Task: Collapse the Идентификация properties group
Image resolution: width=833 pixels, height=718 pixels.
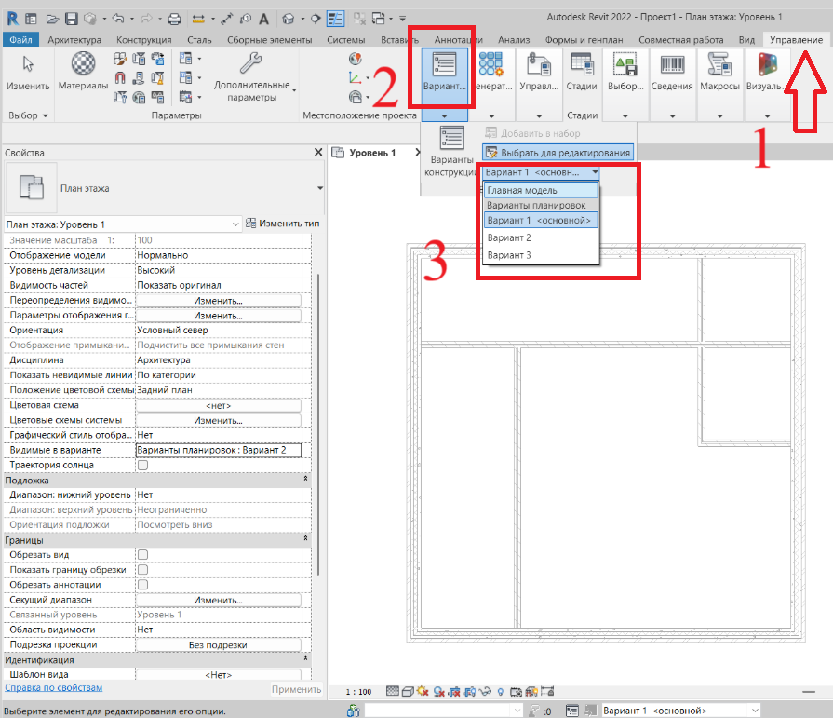Action: click(x=305, y=658)
